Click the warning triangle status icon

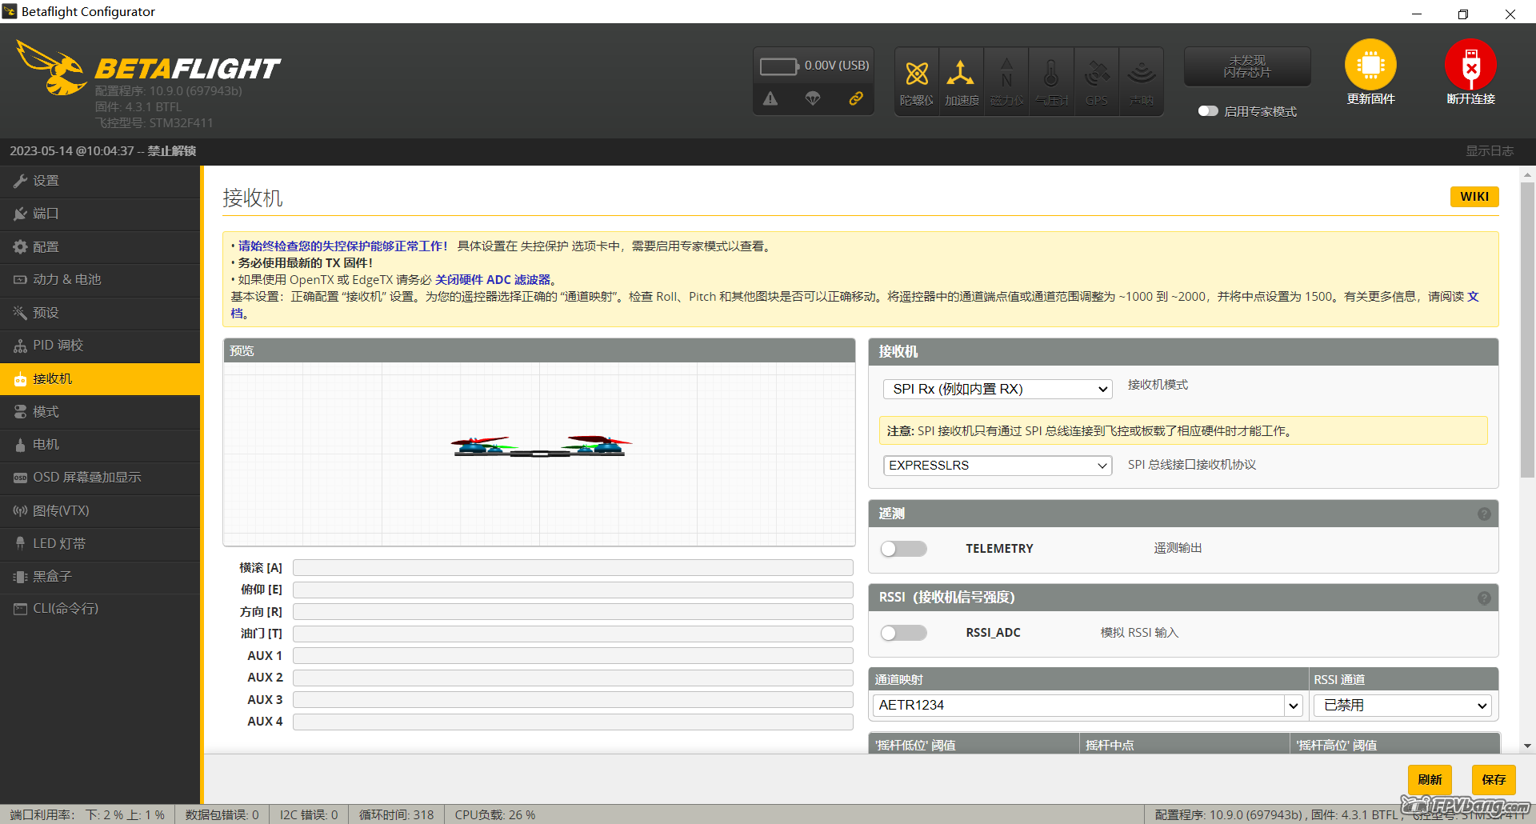click(x=770, y=98)
